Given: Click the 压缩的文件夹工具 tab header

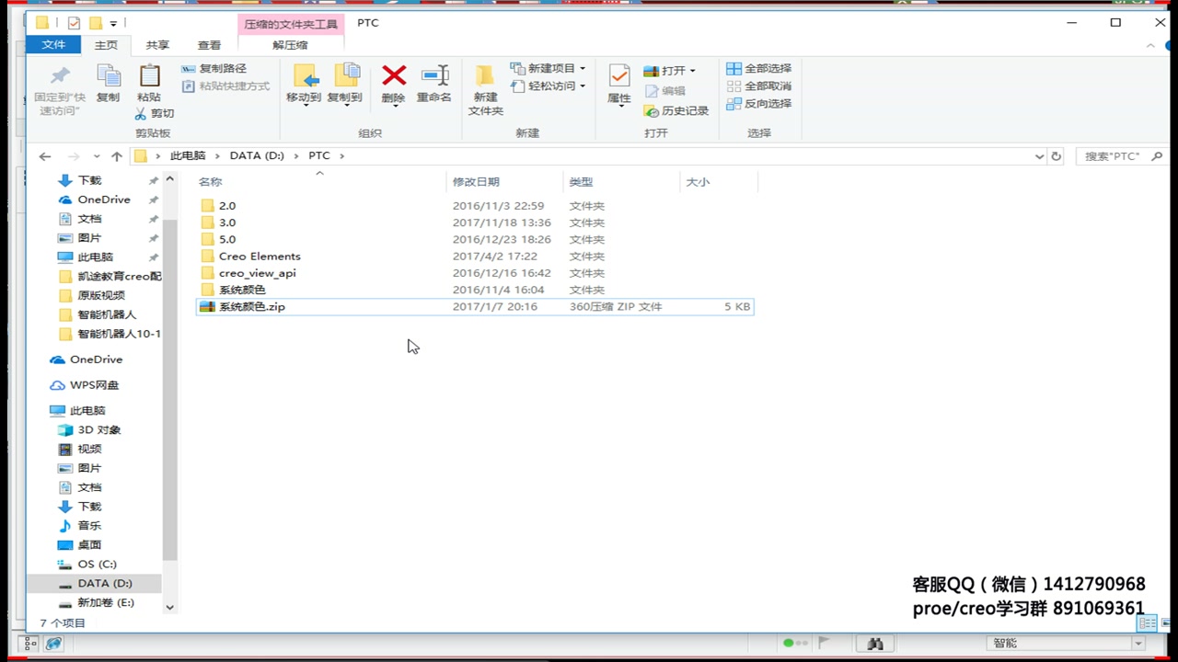Looking at the screenshot, I should click(291, 23).
